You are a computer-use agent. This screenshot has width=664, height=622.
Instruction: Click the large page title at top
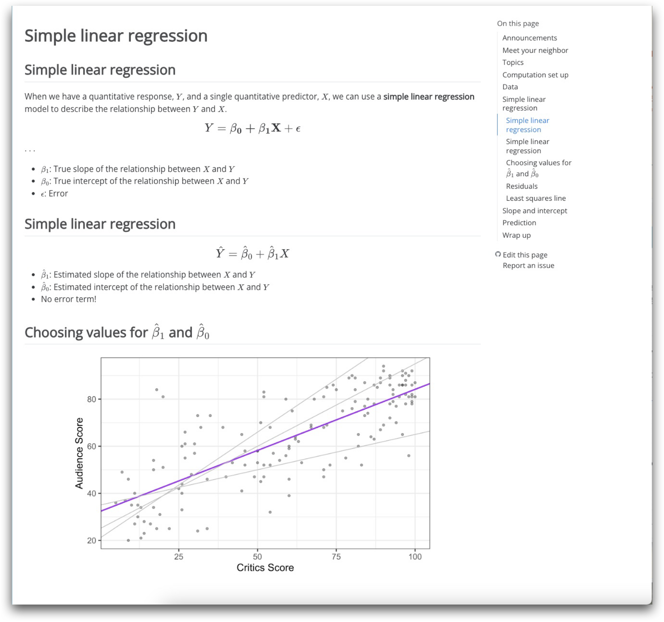pos(116,36)
